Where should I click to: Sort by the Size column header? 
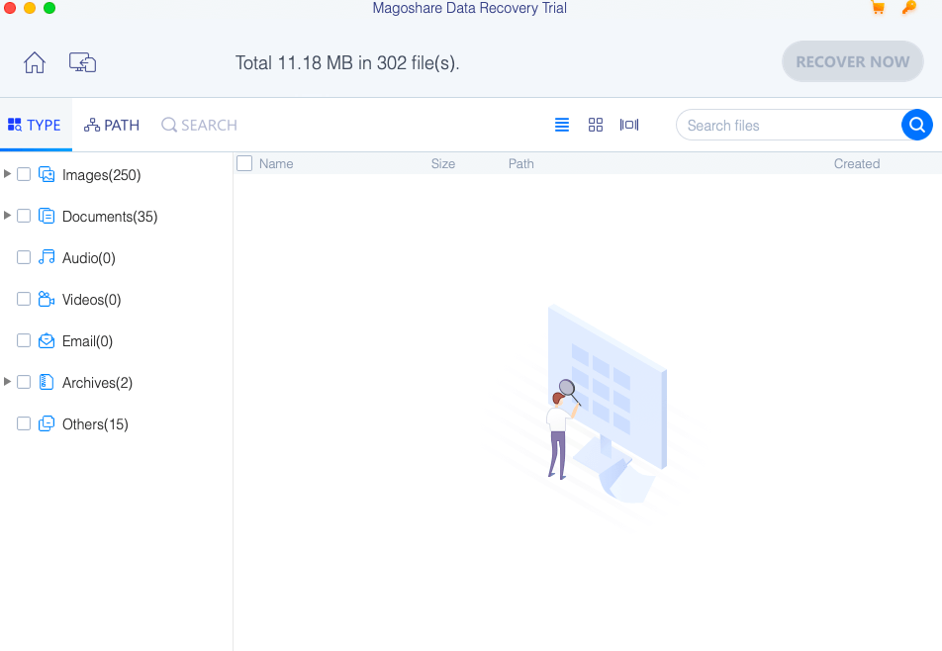click(x=442, y=163)
